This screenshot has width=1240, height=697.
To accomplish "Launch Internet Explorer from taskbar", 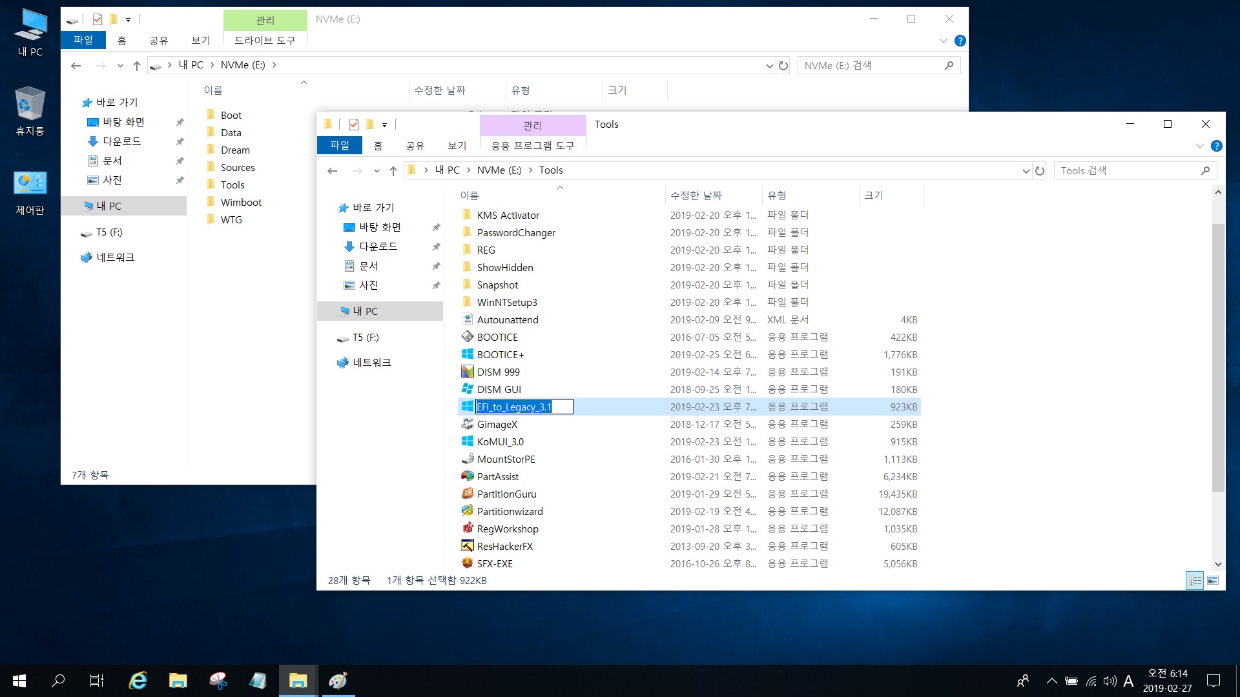I will [x=138, y=681].
